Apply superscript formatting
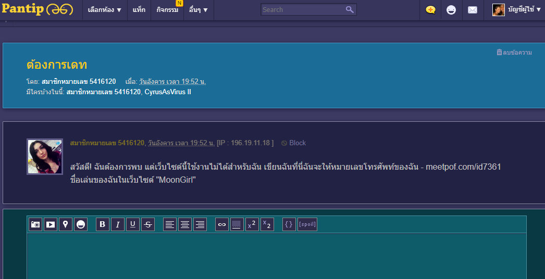Screen dimensions: 545x279 coord(252,224)
